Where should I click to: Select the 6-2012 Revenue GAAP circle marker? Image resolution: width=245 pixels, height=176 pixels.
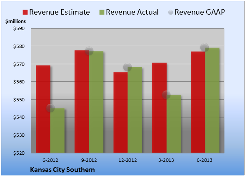point(50,108)
